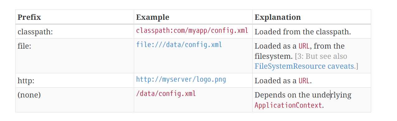397x121 pixels.
Task: Open the http://myserver/logo.png link
Action: point(181,80)
